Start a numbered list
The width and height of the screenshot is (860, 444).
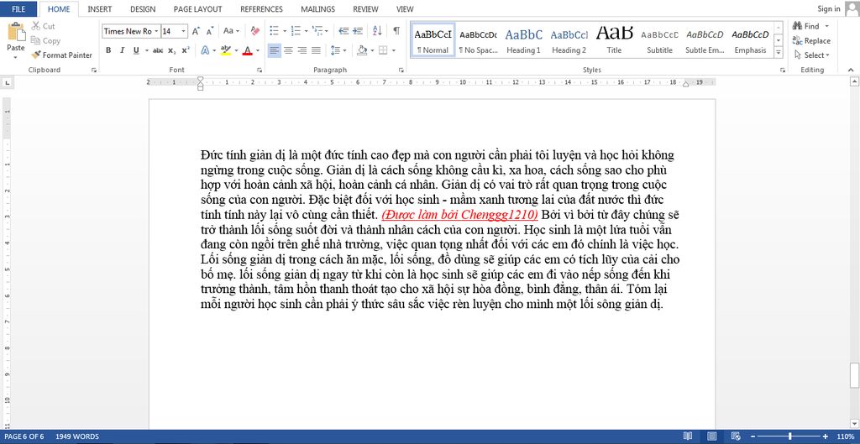295,31
